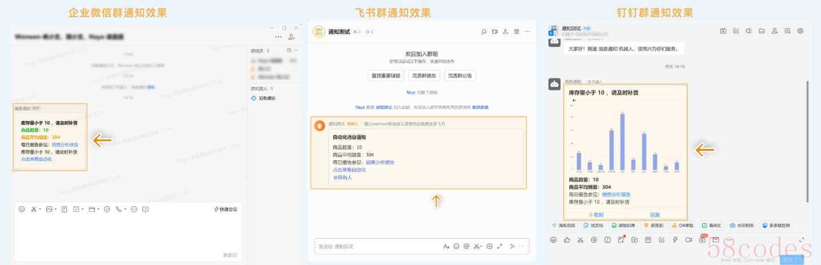
Task: Open Feishu header more options (three dots)
Action: pyautogui.click(x=528, y=31)
